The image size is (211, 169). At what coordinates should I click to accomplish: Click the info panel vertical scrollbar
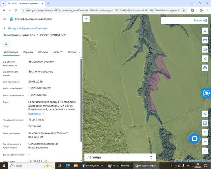pos(81,100)
